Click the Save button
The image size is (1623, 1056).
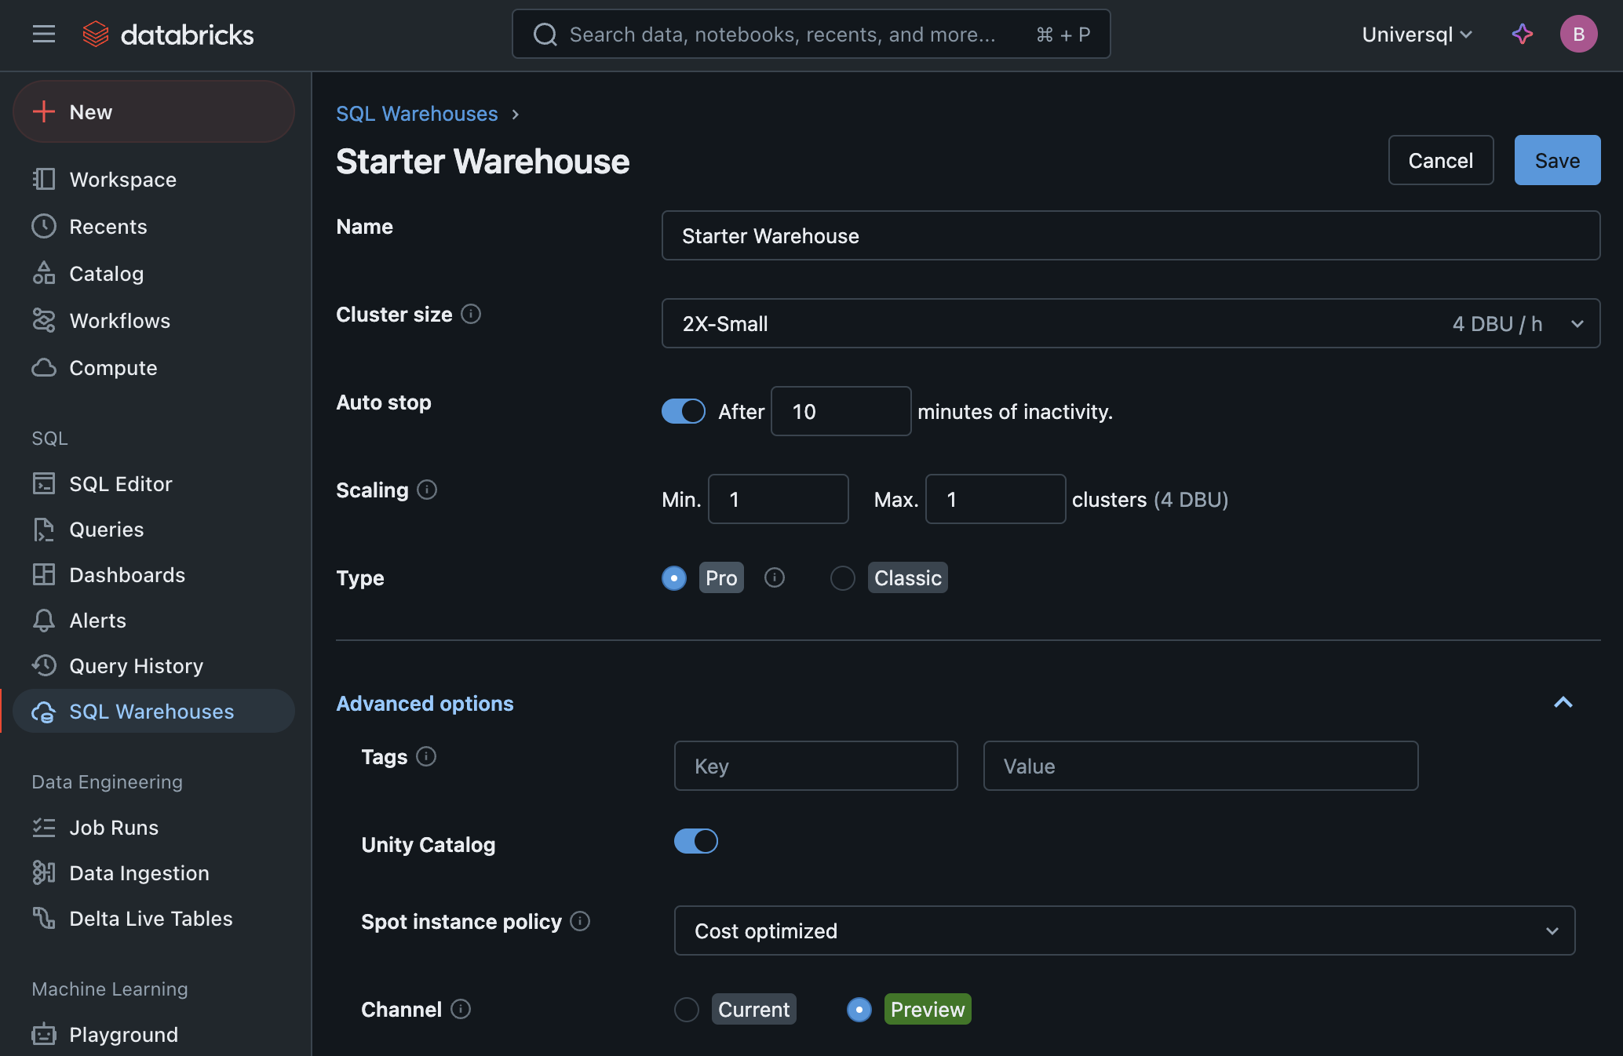pos(1557,160)
